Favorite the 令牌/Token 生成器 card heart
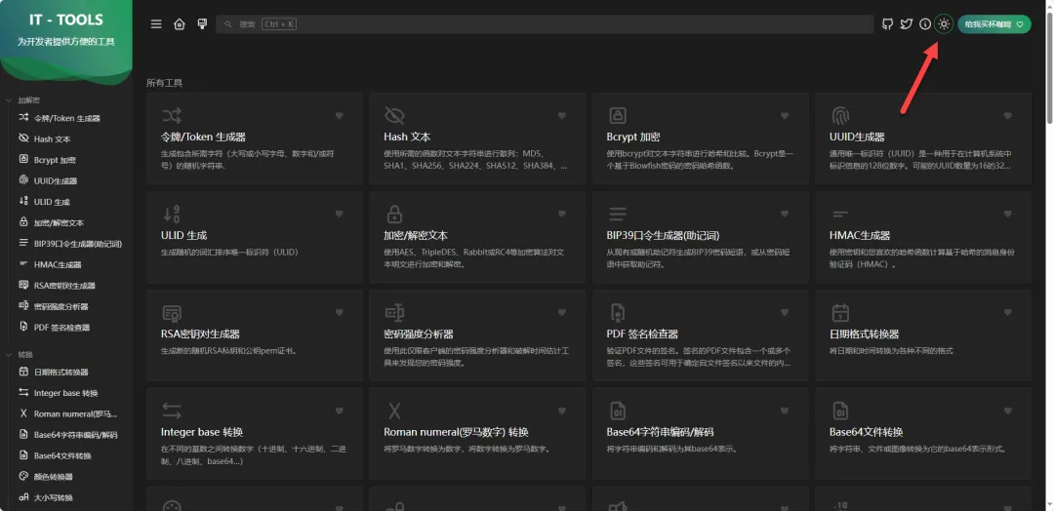The height and width of the screenshot is (511, 1054). pyautogui.click(x=340, y=116)
